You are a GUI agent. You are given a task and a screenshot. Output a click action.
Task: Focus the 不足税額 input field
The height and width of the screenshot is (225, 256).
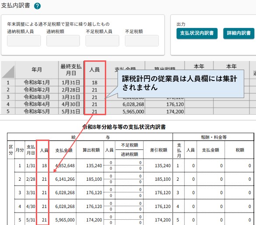142,41
